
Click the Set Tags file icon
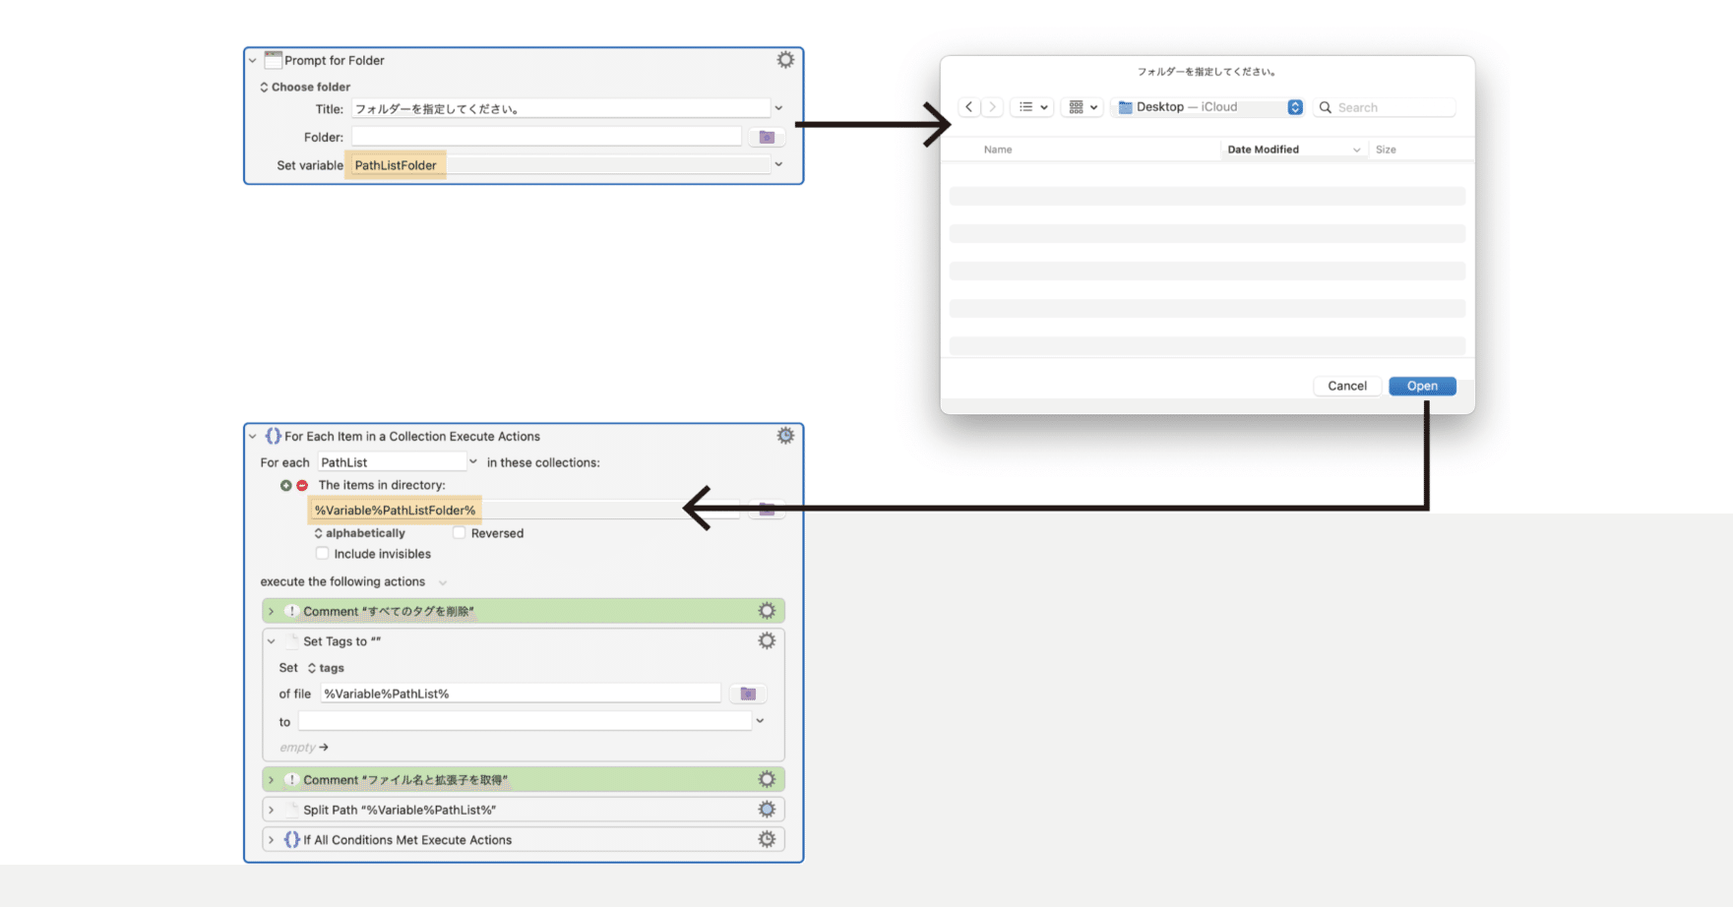291,641
